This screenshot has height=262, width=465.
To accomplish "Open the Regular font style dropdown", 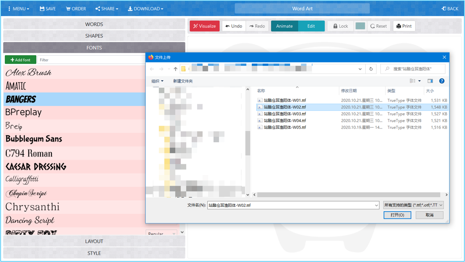I will point(161,233).
